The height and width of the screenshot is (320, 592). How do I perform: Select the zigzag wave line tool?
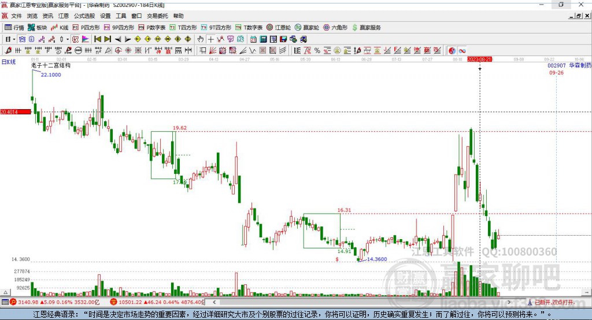click(x=252, y=51)
